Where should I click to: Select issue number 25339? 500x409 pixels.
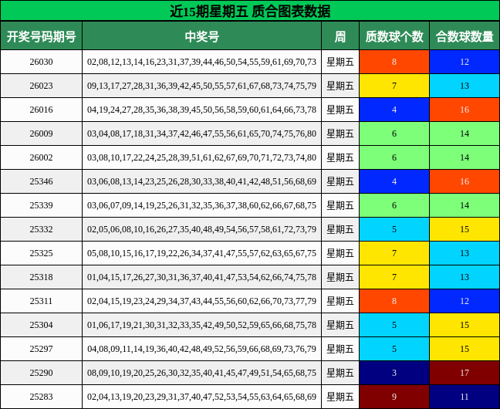click(41, 205)
